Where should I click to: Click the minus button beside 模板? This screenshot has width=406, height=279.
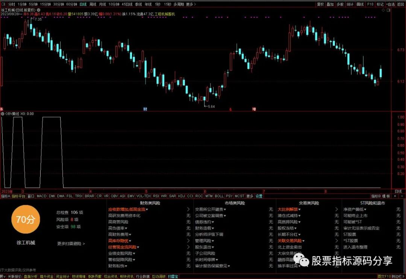401,196
